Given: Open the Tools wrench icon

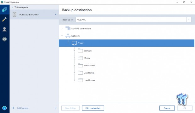Looking at the screenshot, I should click(4, 19).
